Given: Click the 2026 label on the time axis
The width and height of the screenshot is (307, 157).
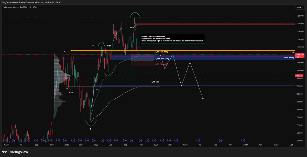Looking at the screenshot, I should (156, 145).
